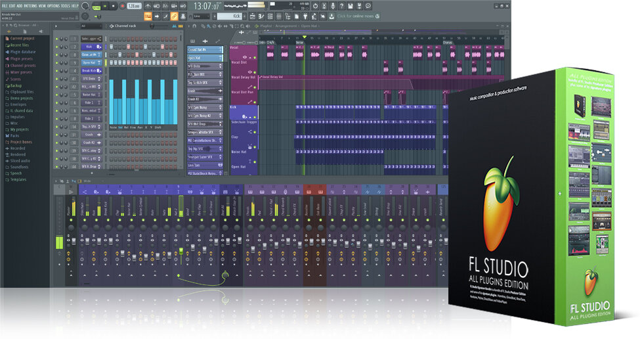Select 'Vel' tab in graph editor
This screenshot has height=339, width=640.
coord(120,127)
